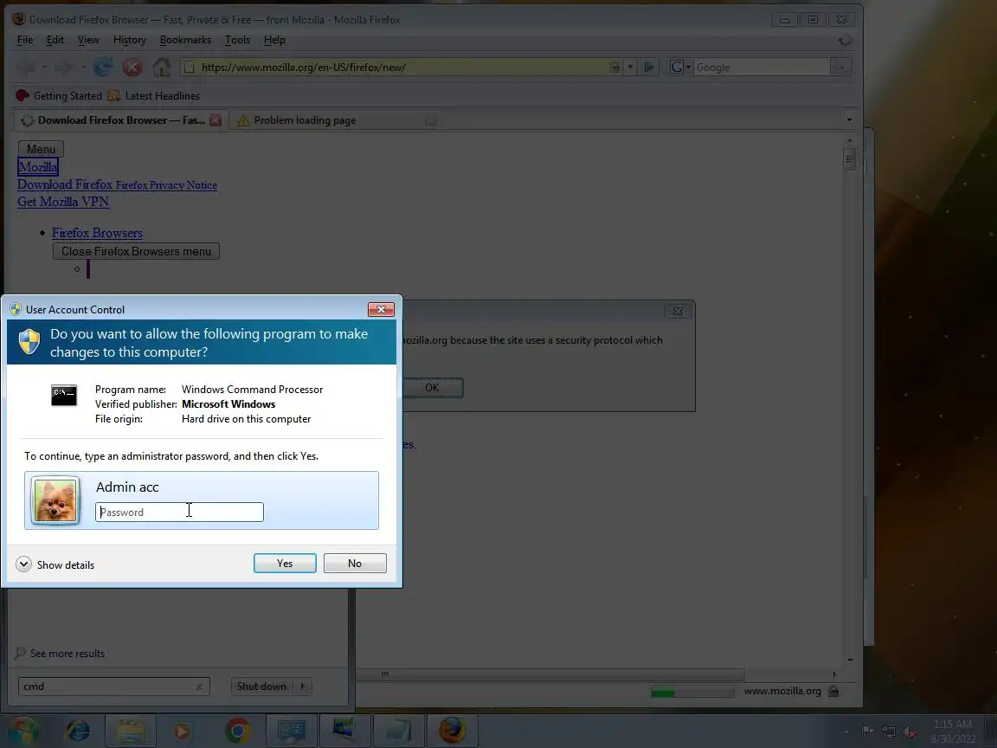The height and width of the screenshot is (748, 997).
Task: Click See more results in Start menu
Action: pos(60,654)
